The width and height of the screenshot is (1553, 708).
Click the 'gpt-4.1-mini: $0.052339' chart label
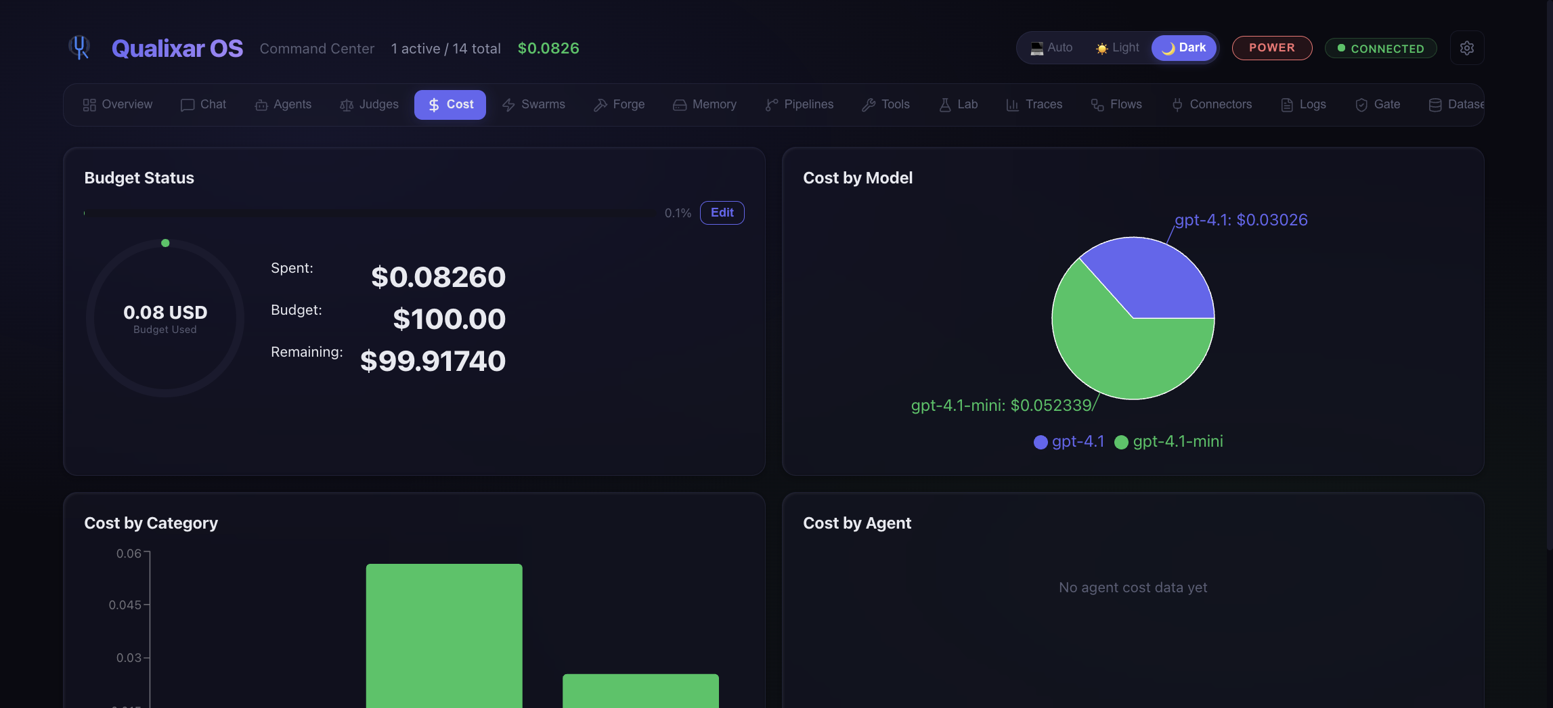pyautogui.click(x=1001, y=405)
